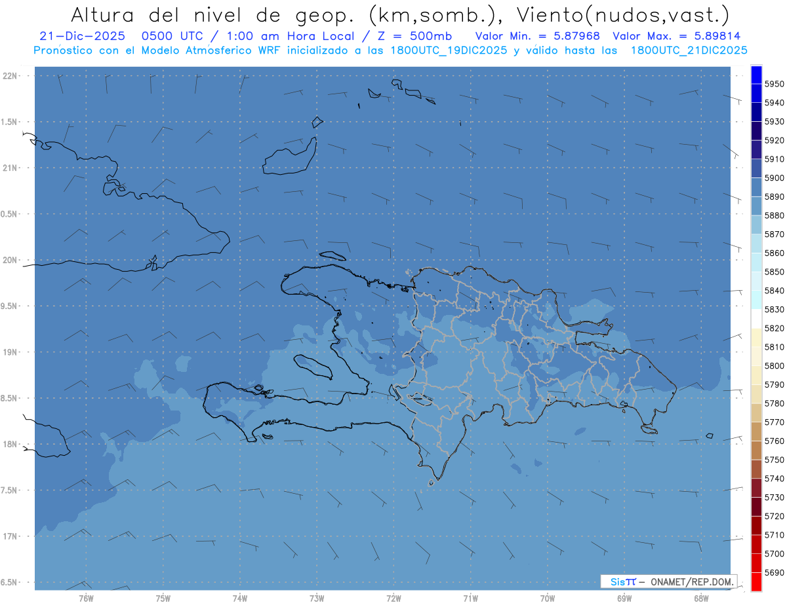Click the '71W' longitude label

(x=470, y=598)
